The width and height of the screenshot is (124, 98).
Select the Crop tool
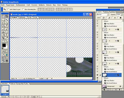coord(3,38)
